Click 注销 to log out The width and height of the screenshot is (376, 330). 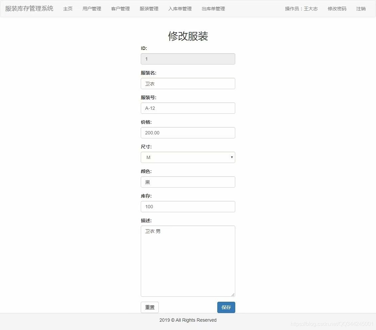(361, 9)
